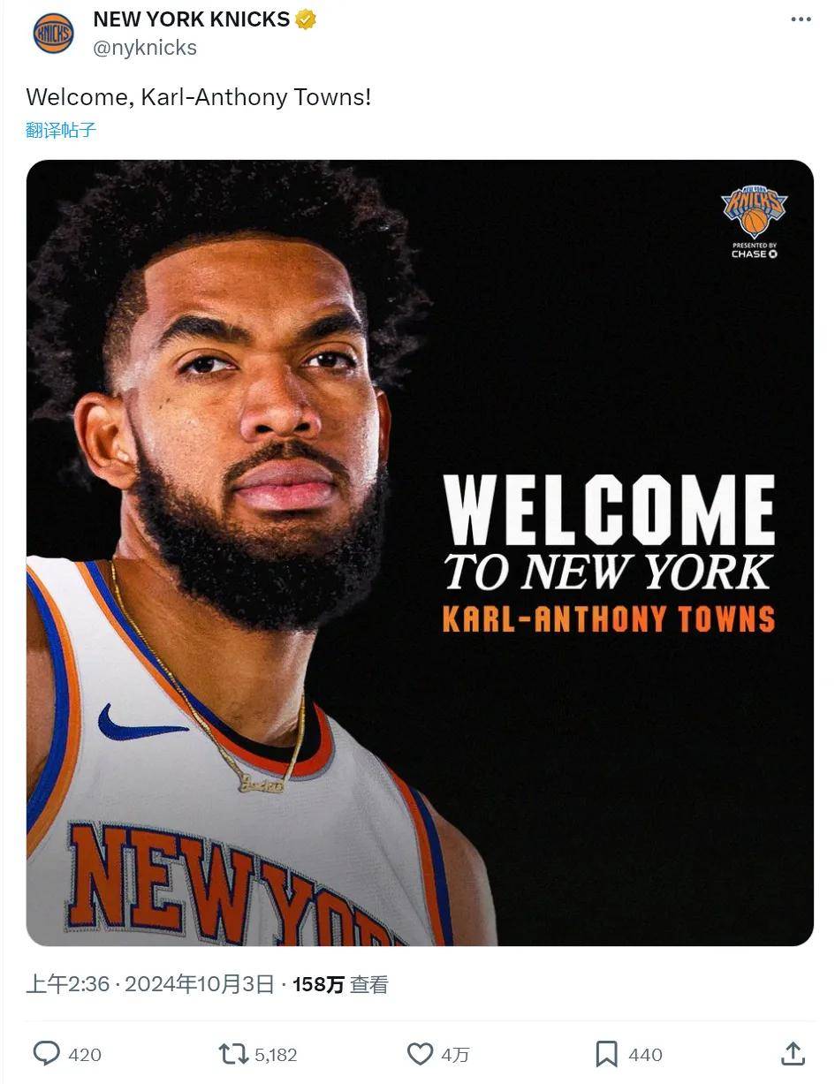Click the 440 bookmarks count
Screen dimensions: 835x1084
coord(645,1055)
